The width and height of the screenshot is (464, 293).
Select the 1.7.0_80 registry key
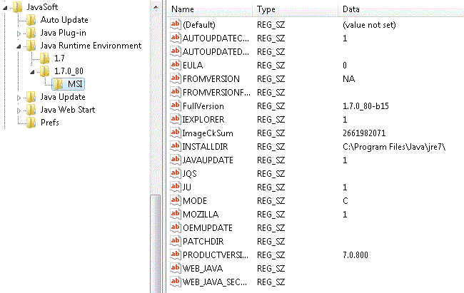pos(69,71)
